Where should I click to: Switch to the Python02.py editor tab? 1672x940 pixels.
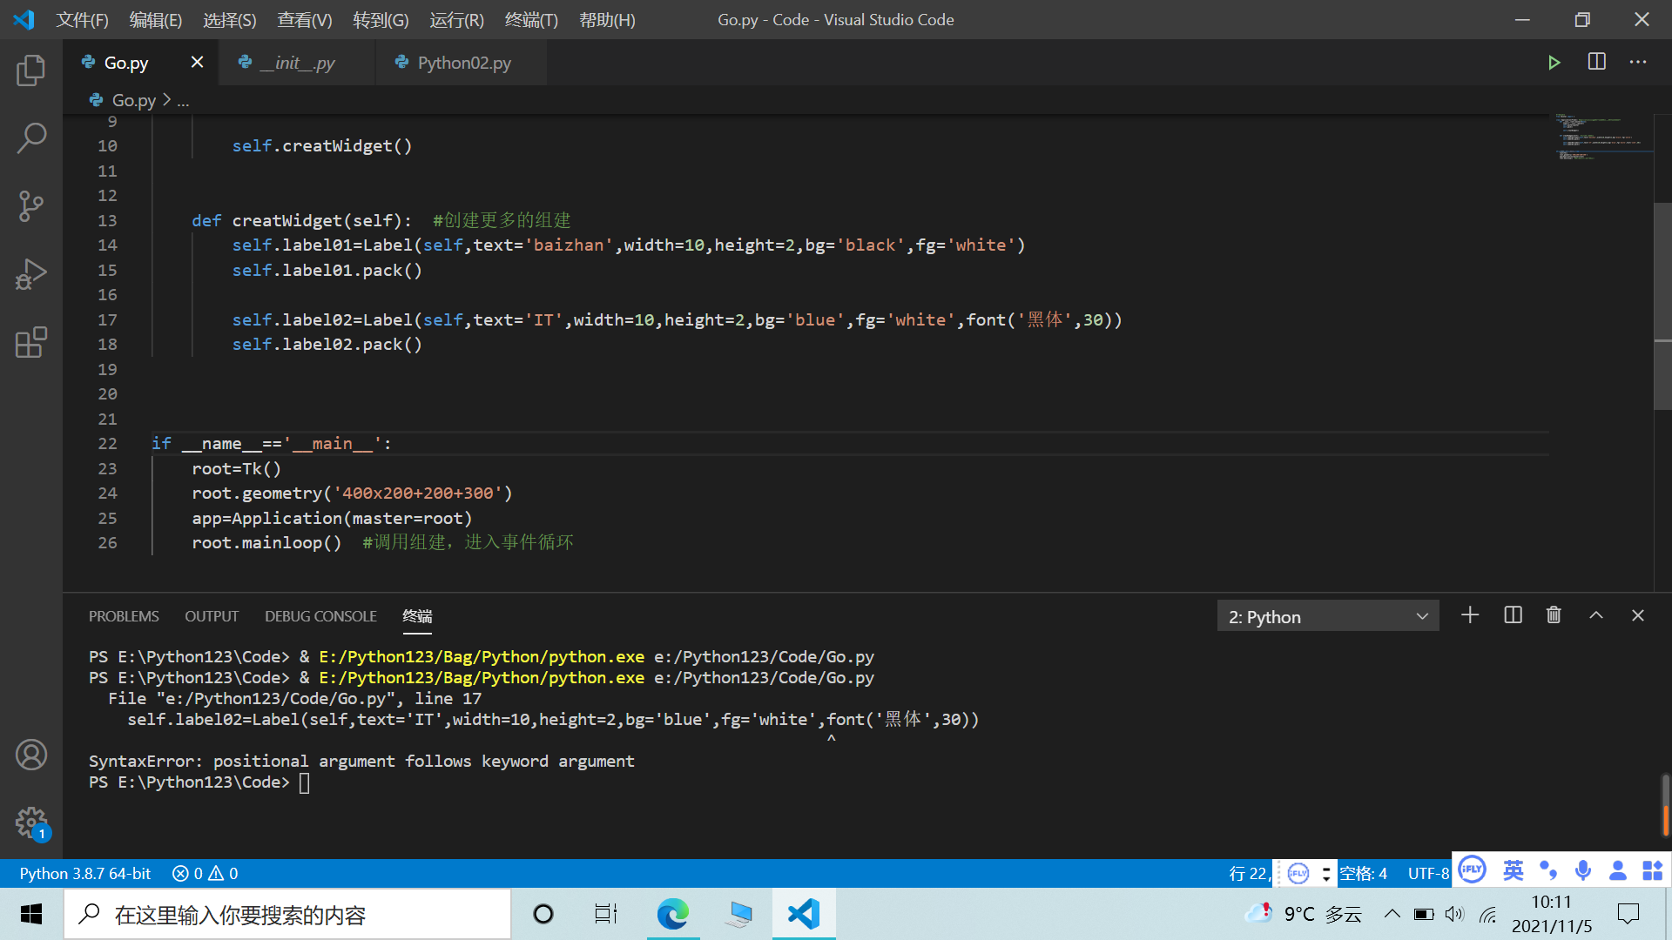pos(462,63)
